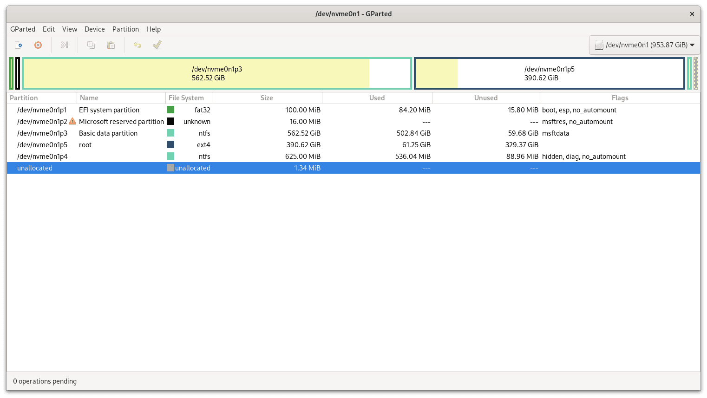Screen dimensions: 707x398
Task: Click the Apply all operations checkmark icon
Action: tap(157, 45)
